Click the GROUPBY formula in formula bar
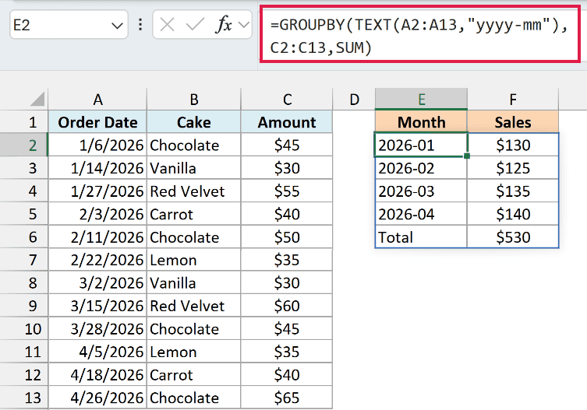 (x=419, y=36)
